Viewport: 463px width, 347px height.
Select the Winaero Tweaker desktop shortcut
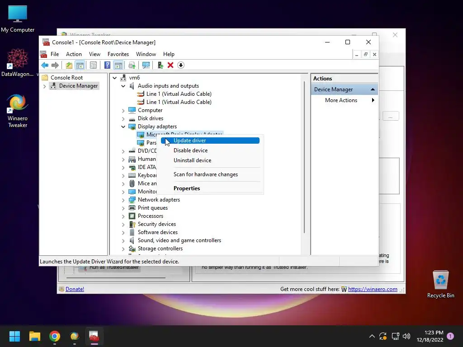[18, 111]
